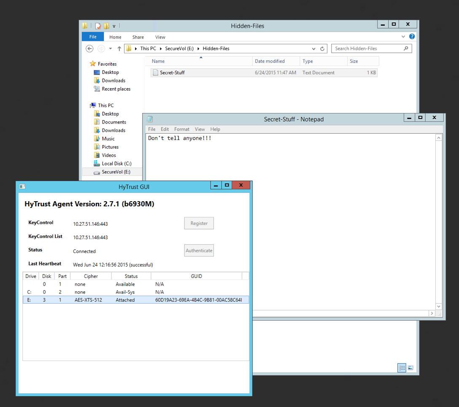Click the Secret-Stuff file icon
459x407 pixels.
155,73
